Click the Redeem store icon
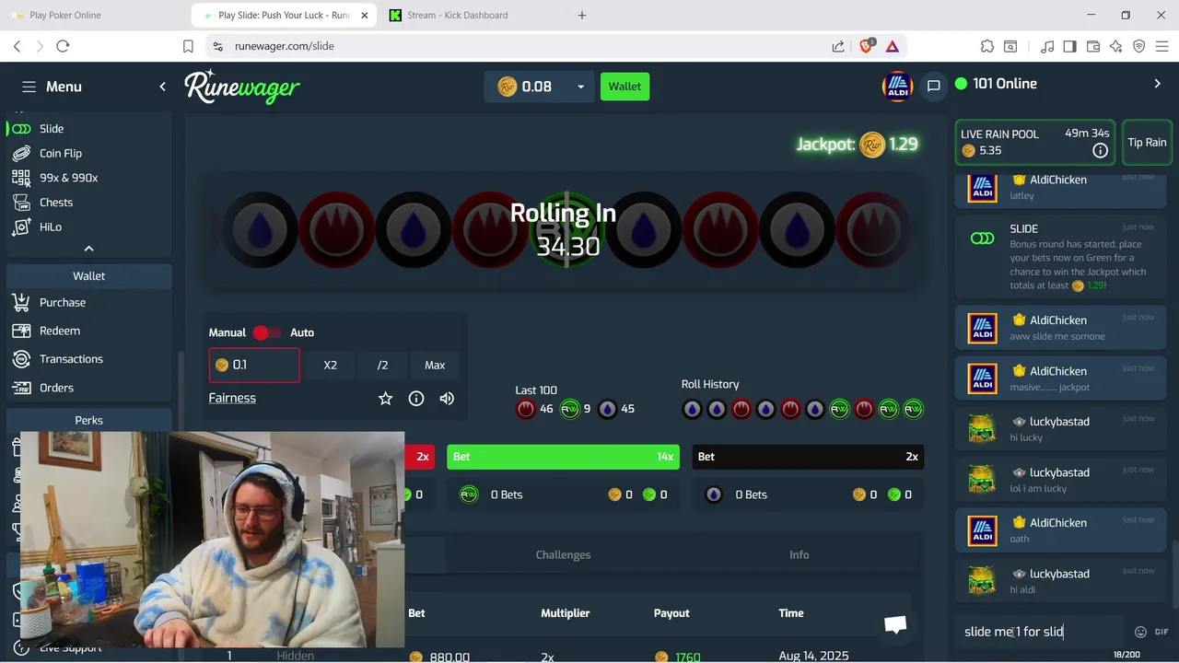 [x=21, y=331]
